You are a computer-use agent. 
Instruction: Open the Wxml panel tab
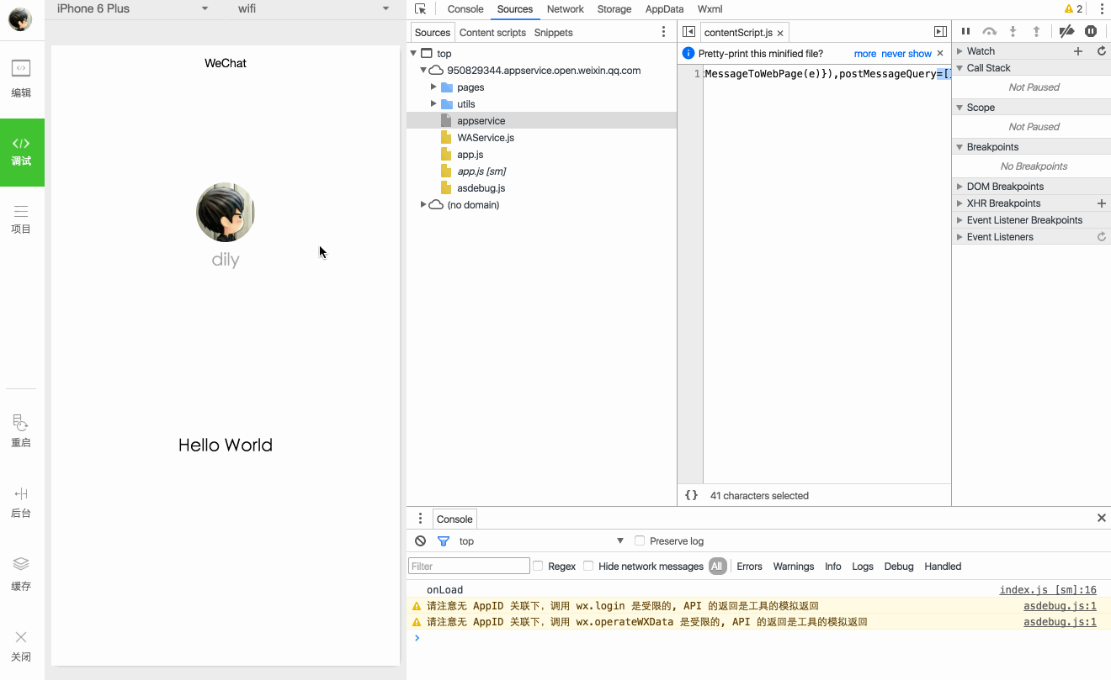(x=710, y=8)
